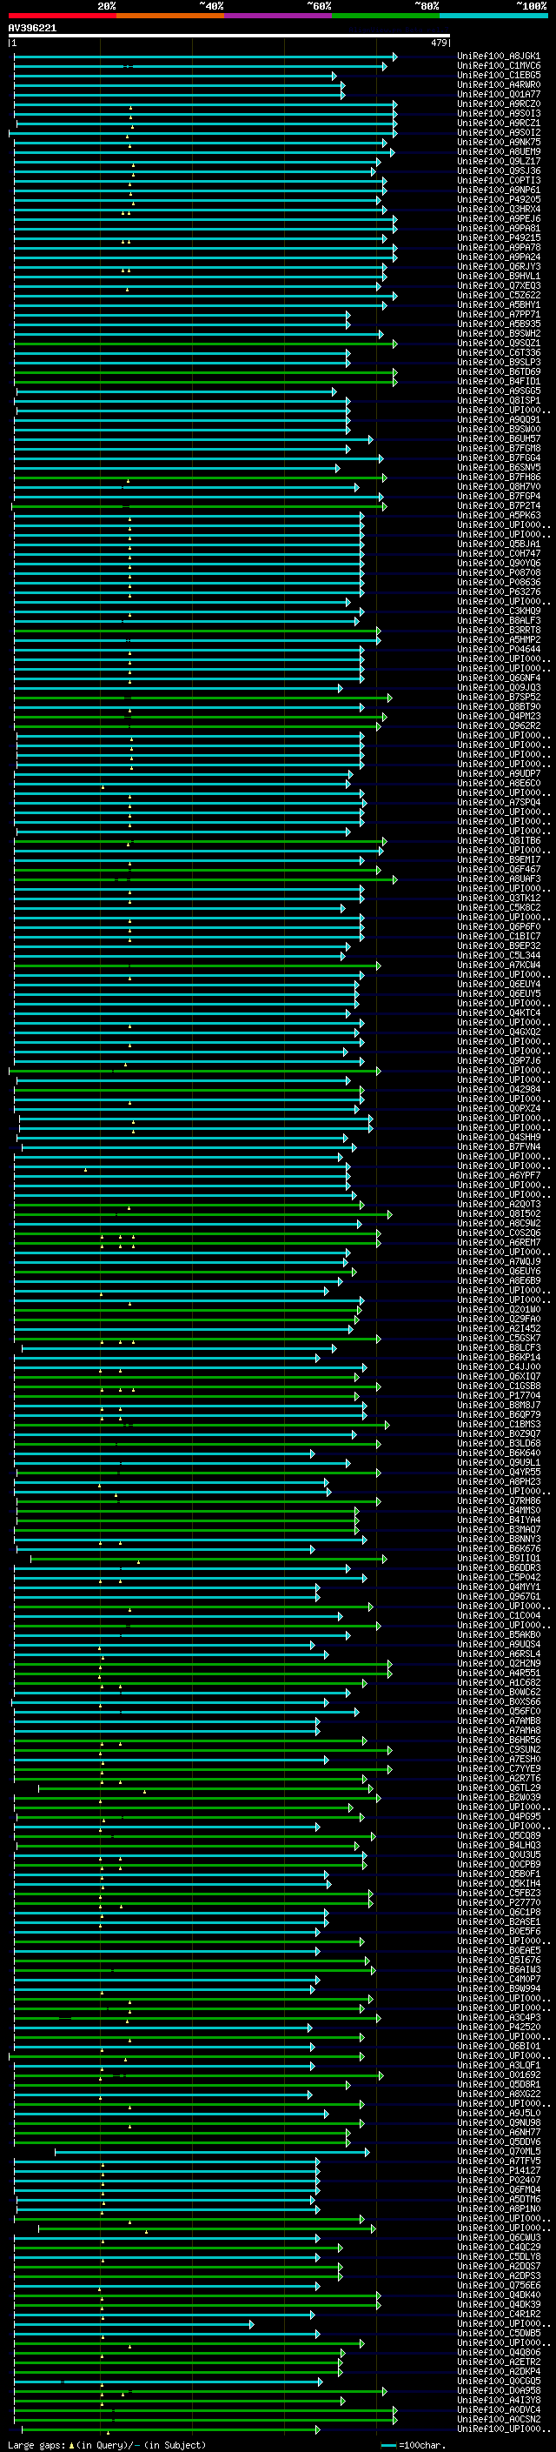Select hit label UniRef100_Q3HRX4
This screenshot has height=2452, width=556.
(x=499, y=210)
